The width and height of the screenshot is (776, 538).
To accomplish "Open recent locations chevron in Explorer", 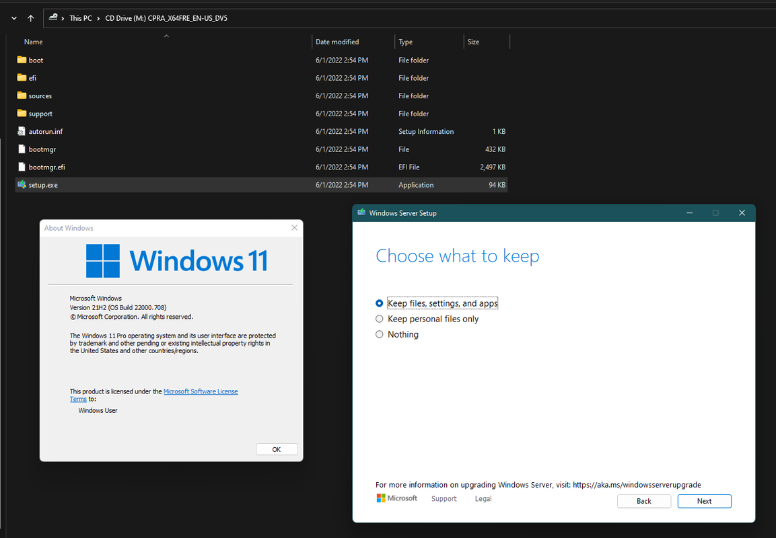I will point(14,18).
